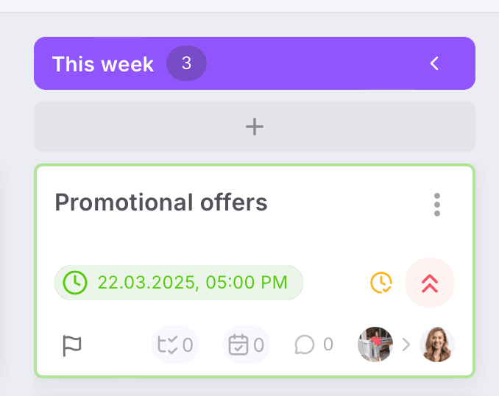The width and height of the screenshot is (499, 396).
Task: Click the orange clock checkmark icon
Action: tap(381, 283)
